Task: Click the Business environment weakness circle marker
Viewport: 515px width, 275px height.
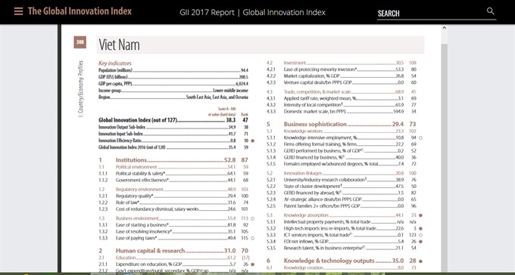Action: 252,218
